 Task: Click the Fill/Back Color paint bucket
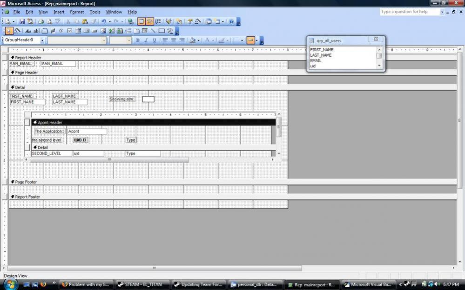point(193,40)
